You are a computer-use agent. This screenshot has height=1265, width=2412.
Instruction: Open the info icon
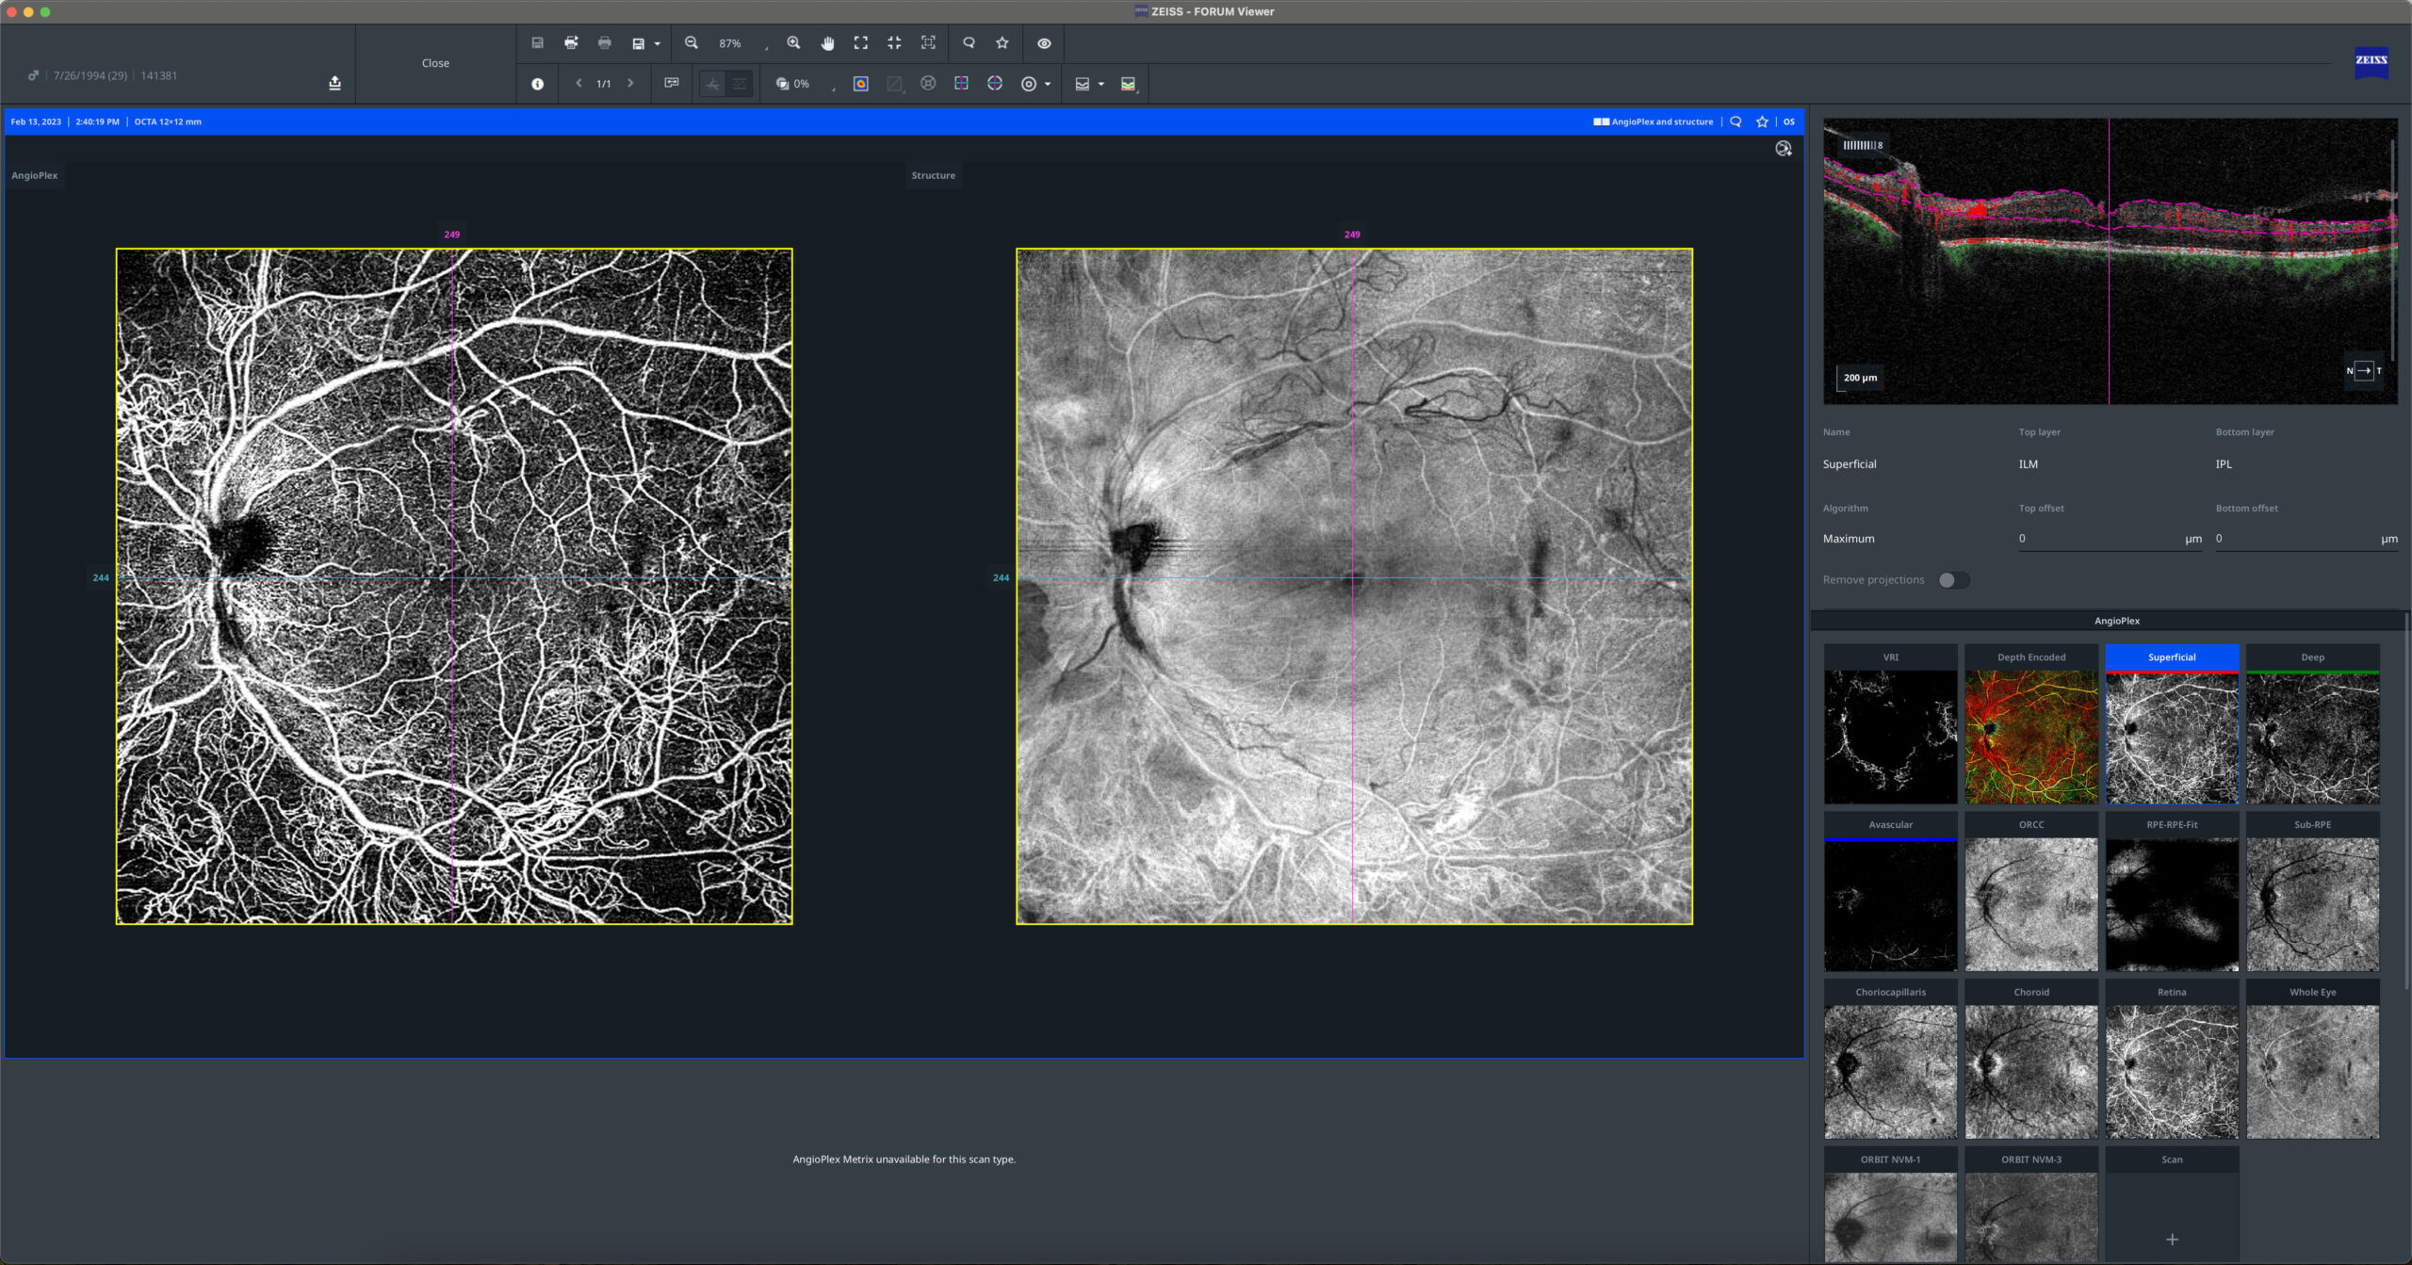[537, 84]
